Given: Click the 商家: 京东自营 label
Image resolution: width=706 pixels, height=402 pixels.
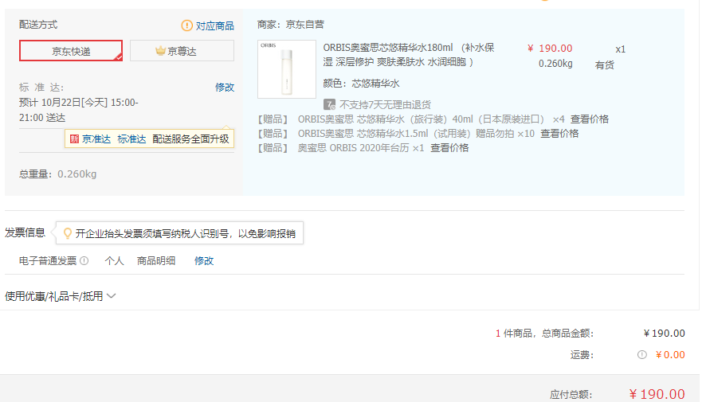Looking at the screenshot, I should click(290, 25).
